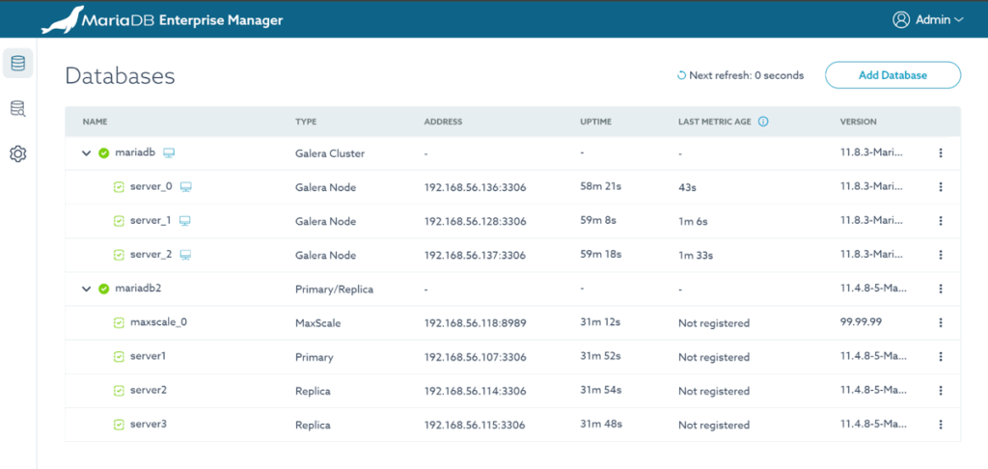Select the maxscale_0 name
Screen dimensions: 988x469
coord(159,322)
